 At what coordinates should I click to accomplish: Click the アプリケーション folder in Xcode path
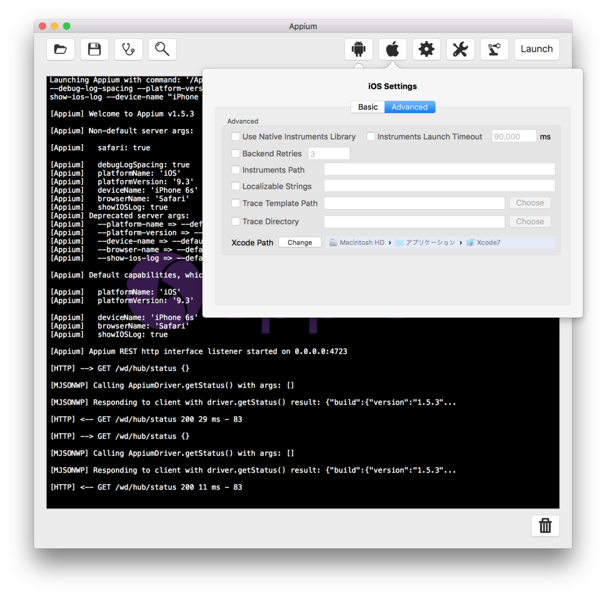(425, 242)
